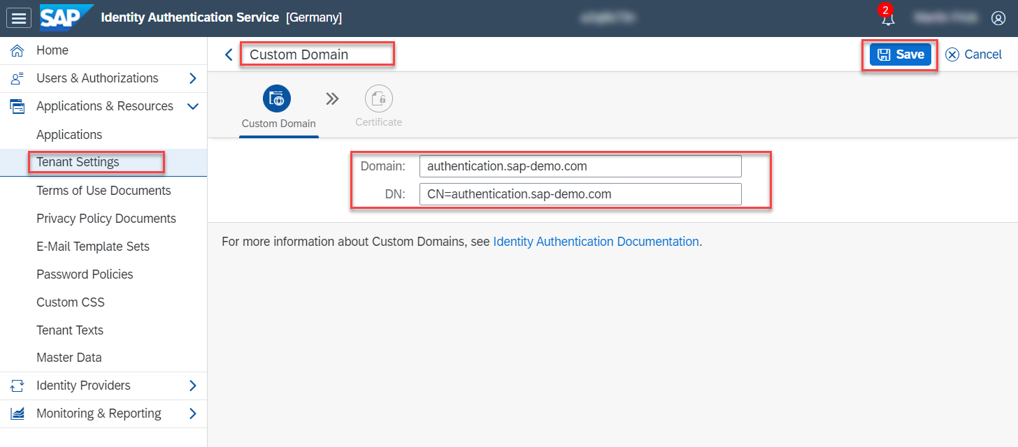Image resolution: width=1018 pixels, height=447 pixels.
Task: Expand Identity Providers section
Action: click(x=193, y=386)
